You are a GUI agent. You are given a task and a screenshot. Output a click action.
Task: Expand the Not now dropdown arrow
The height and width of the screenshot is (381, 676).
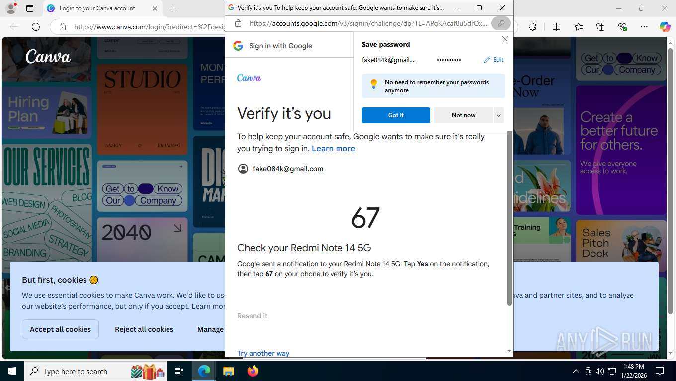499,115
